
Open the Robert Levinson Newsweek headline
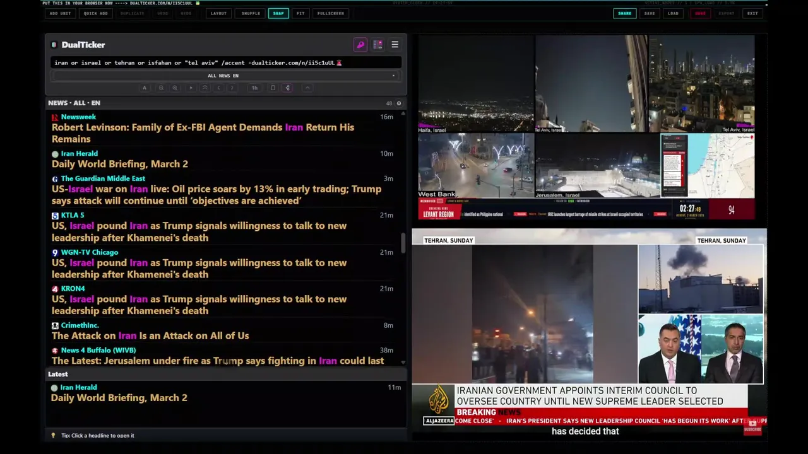tap(203, 133)
